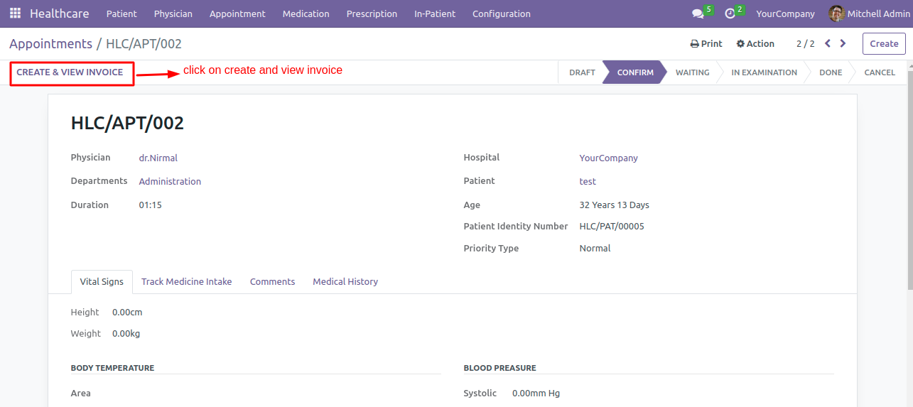The width and height of the screenshot is (913, 407).
Task: Switch to Medical History tab
Action: point(345,282)
